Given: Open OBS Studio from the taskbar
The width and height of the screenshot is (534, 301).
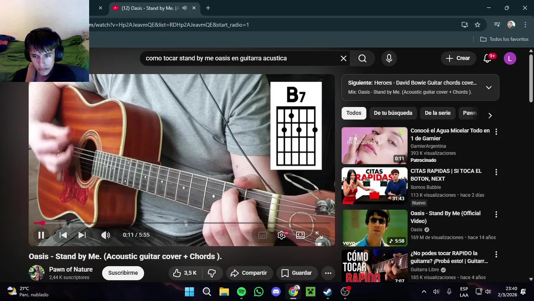Looking at the screenshot, I should pyautogui.click(x=345, y=292).
